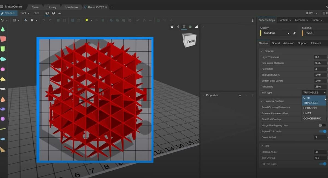The width and height of the screenshot is (328, 178).
Task: Click the Perimeters value field
Action: pos(320,69)
